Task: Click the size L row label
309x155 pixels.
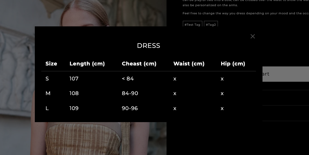Action: pyautogui.click(x=47, y=108)
